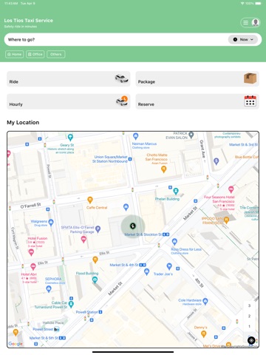This screenshot has height=355, width=266.
Task: Tap the Trader Joe's store pin
Action: coord(169,266)
